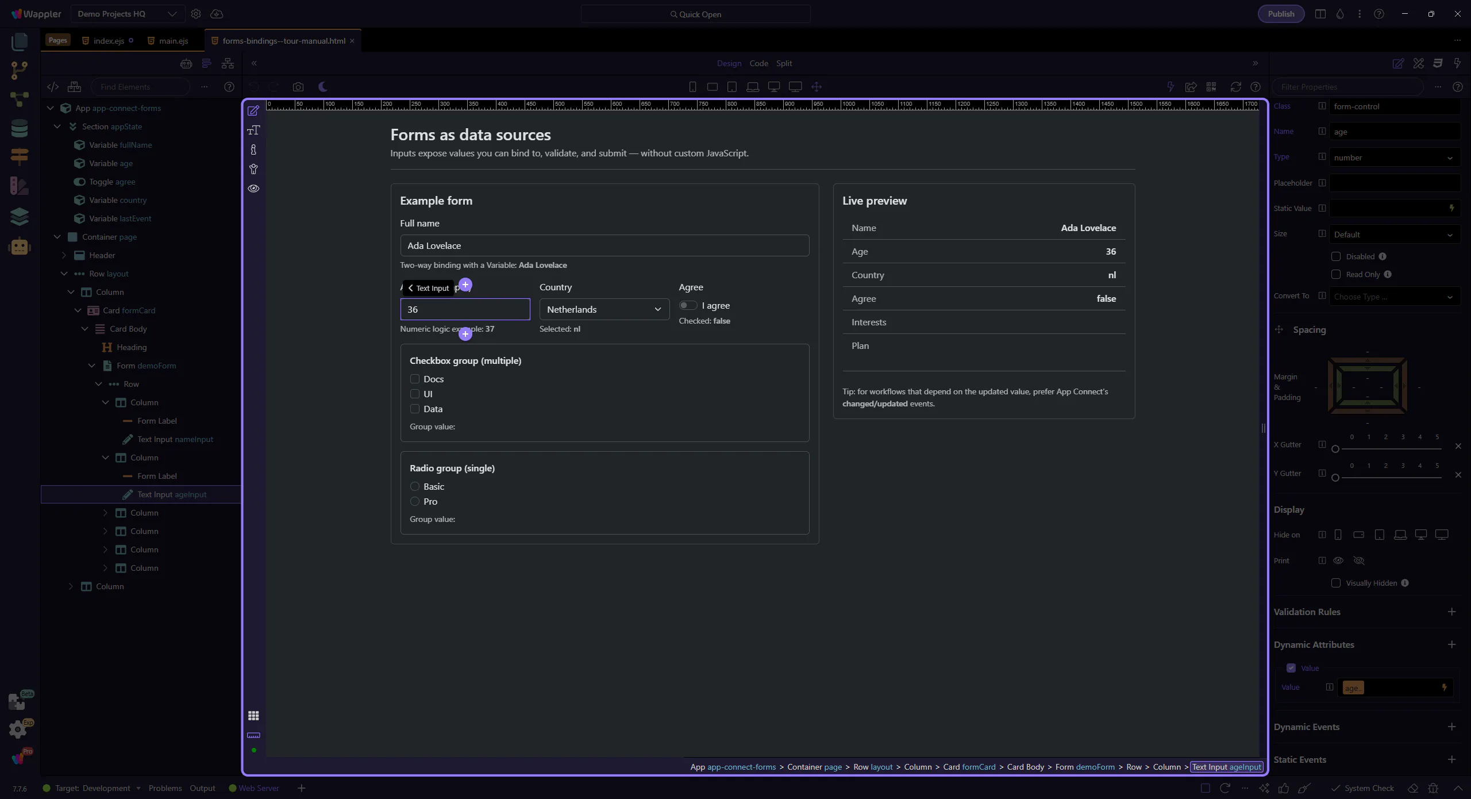Viewport: 1471px width, 799px height.
Task: Open the Git branch manager sidebar icon
Action: pos(19,70)
